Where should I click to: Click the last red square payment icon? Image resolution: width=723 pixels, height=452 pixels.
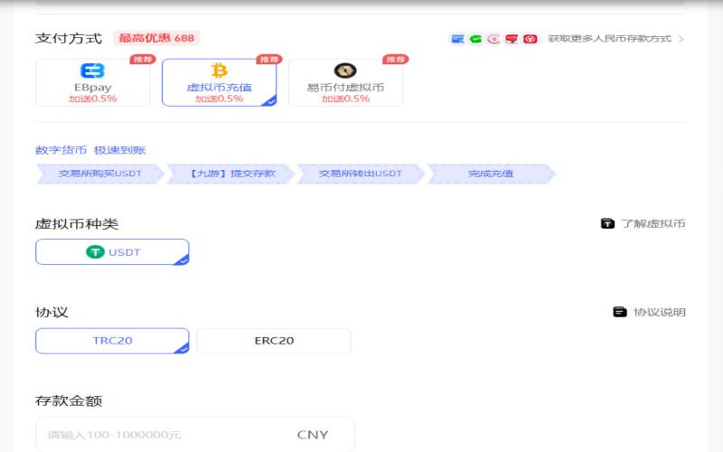tap(531, 39)
